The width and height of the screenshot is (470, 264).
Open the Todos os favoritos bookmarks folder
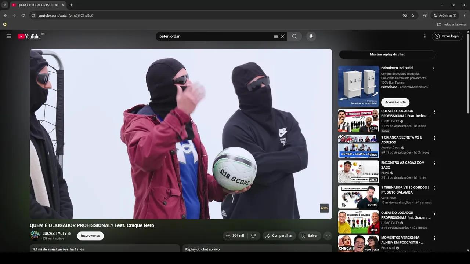pos(452,24)
